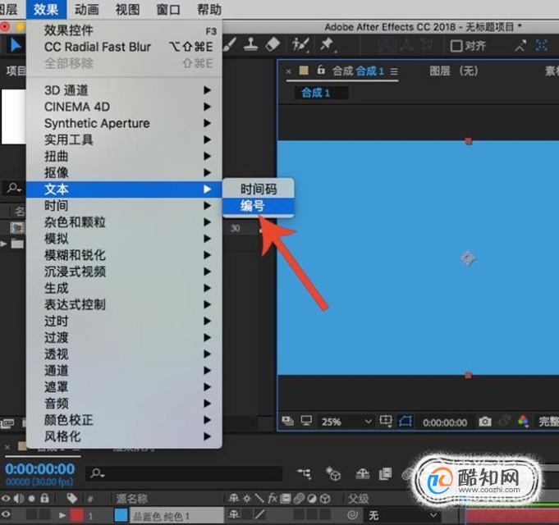Open the 窗口 menu in menu bar
The height and width of the screenshot is (525, 559).
[168, 9]
